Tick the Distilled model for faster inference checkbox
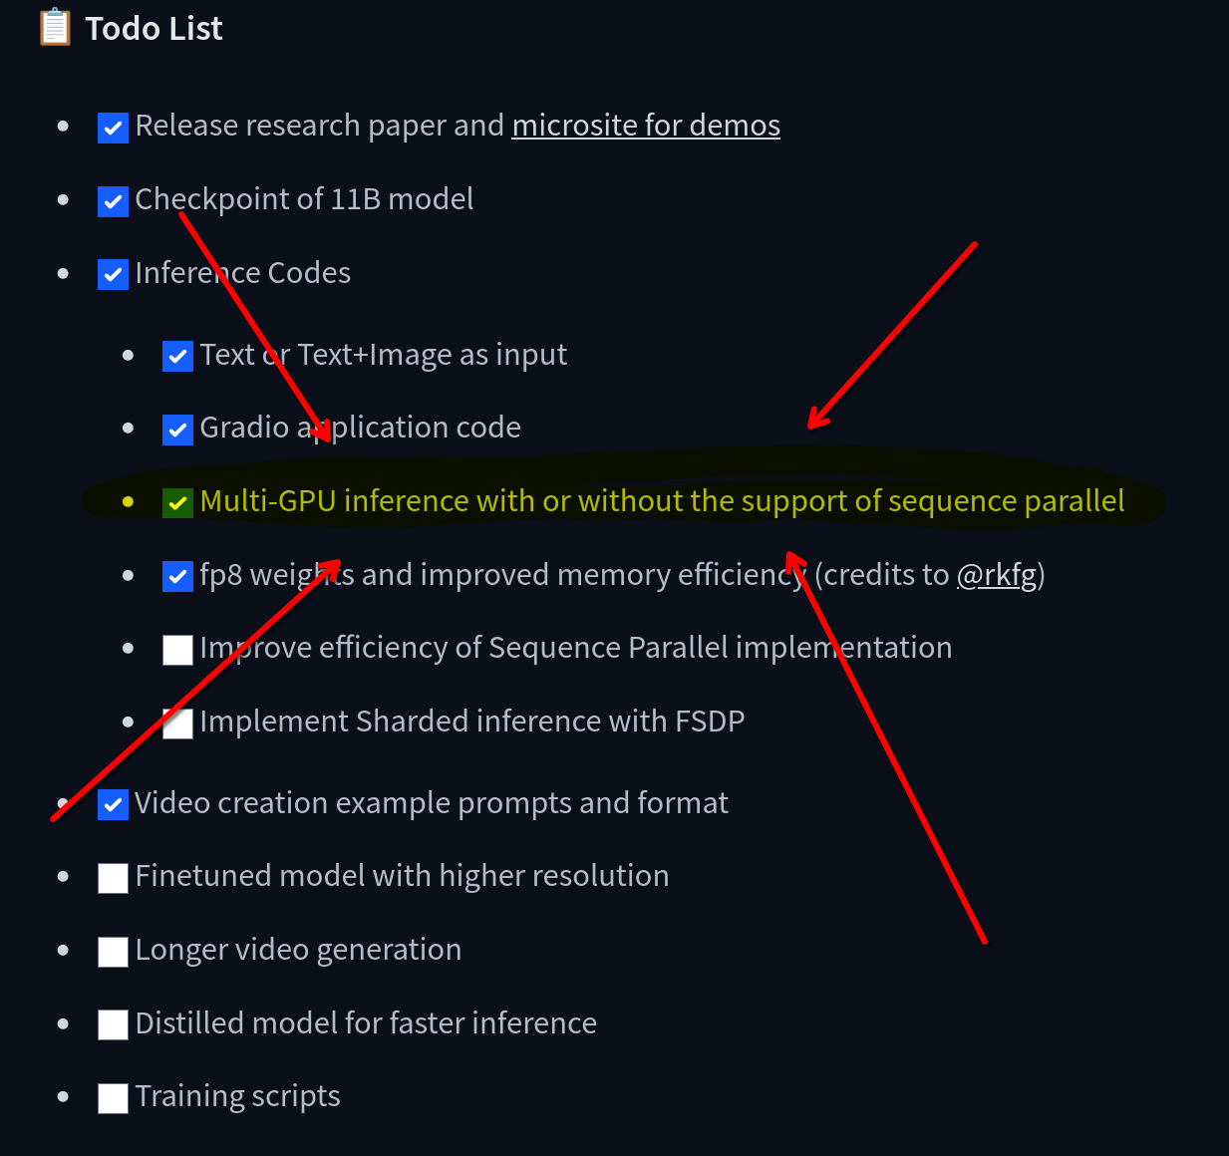The height and width of the screenshot is (1156, 1229). (x=113, y=1024)
